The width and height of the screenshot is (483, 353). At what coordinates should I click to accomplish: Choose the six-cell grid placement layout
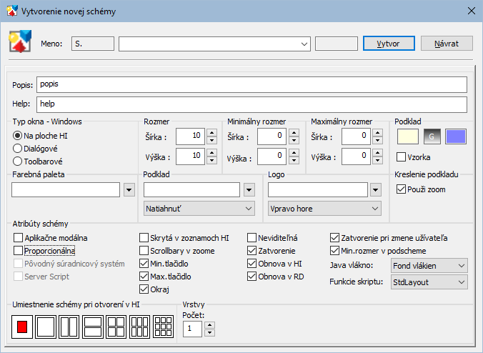(x=140, y=327)
